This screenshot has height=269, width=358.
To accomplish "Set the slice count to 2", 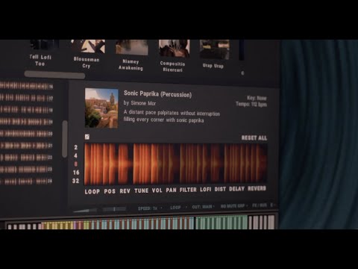I will click(76, 147).
